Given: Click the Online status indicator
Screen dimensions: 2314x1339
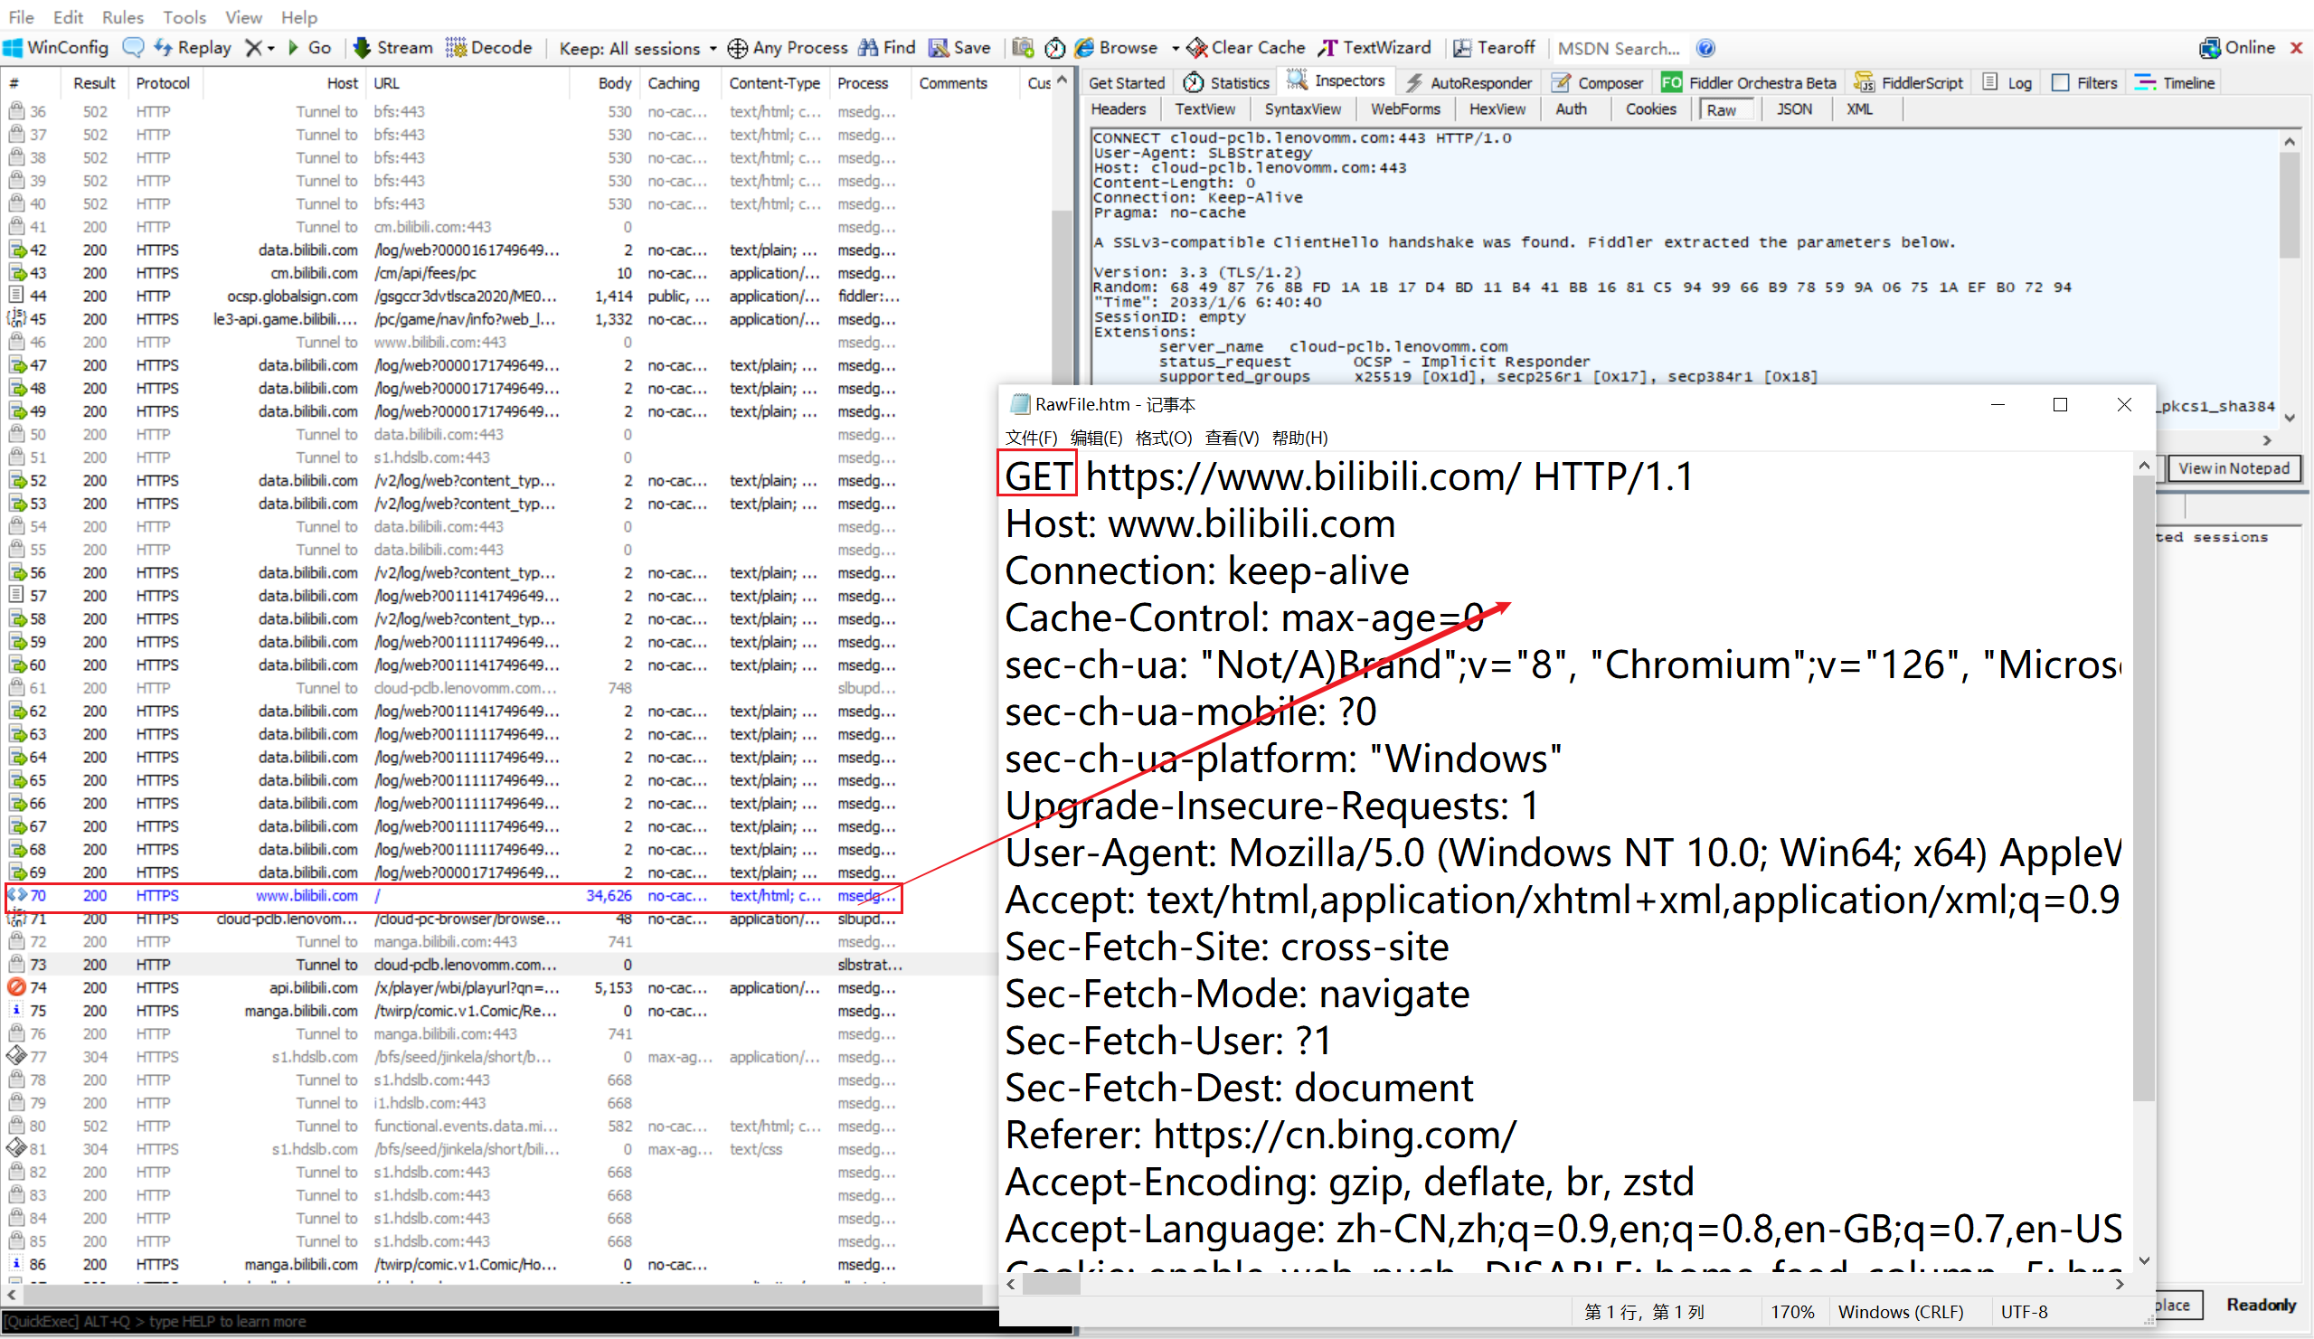Looking at the screenshot, I should (2237, 48).
